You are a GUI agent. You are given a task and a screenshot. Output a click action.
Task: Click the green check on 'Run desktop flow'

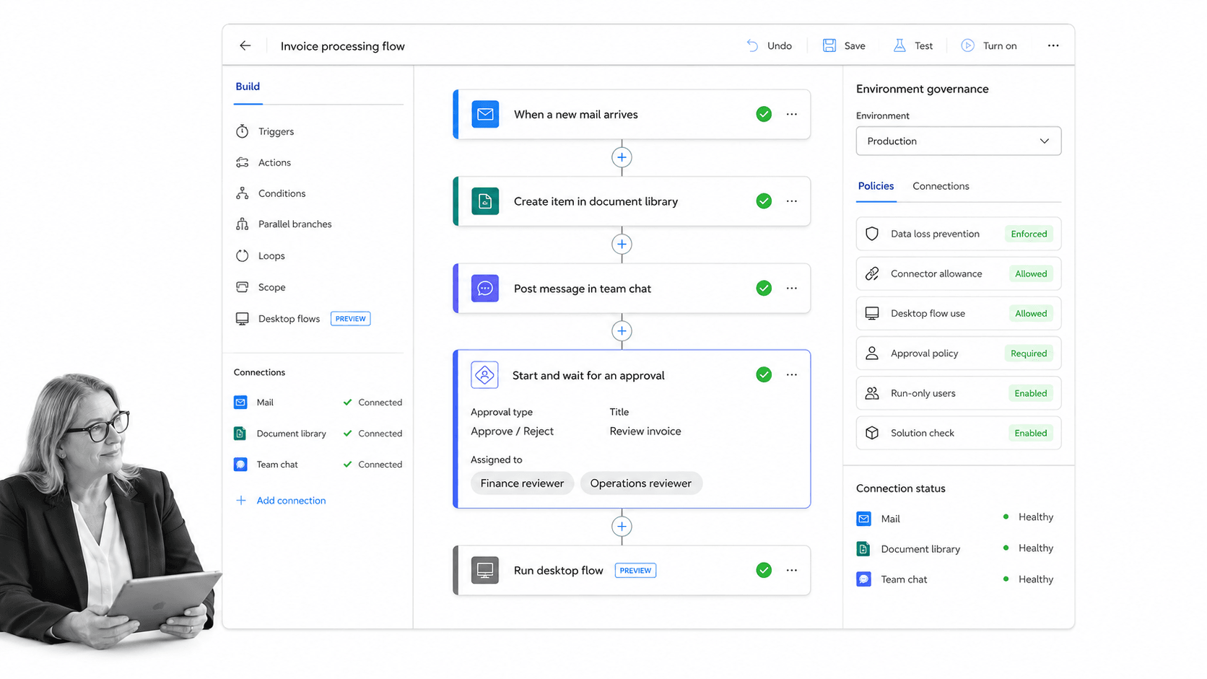click(764, 570)
